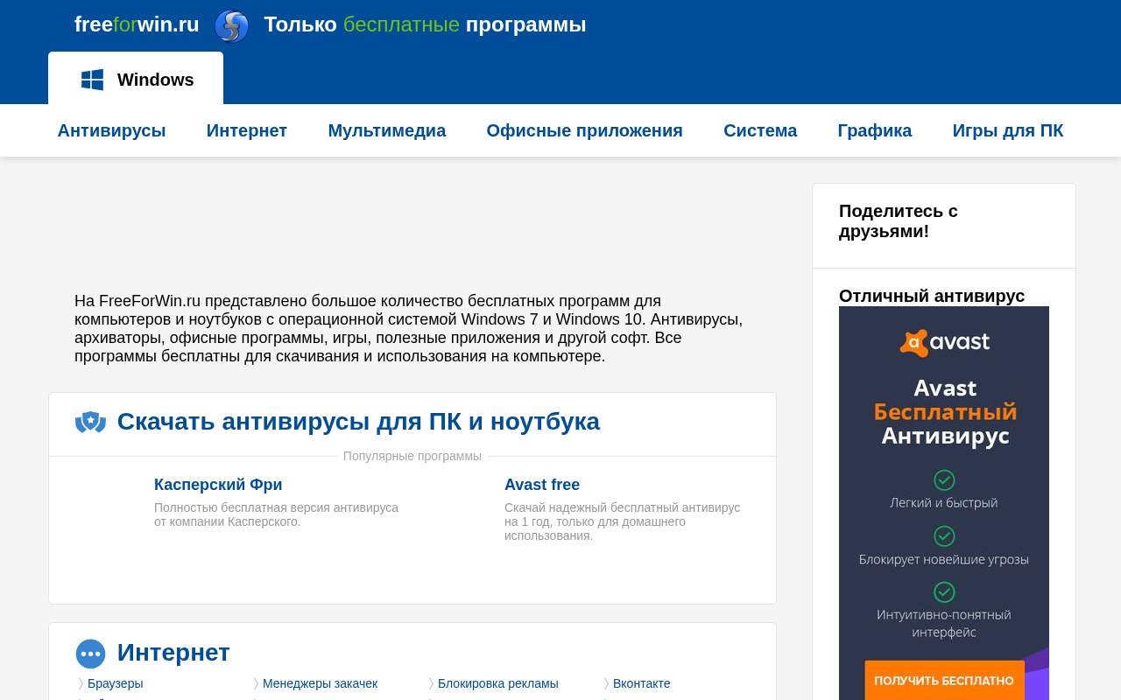Click "Avast Бесплатный Антивирус" ad title
Viewport: 1121px width, 700px height.
[x=945, y=412]
